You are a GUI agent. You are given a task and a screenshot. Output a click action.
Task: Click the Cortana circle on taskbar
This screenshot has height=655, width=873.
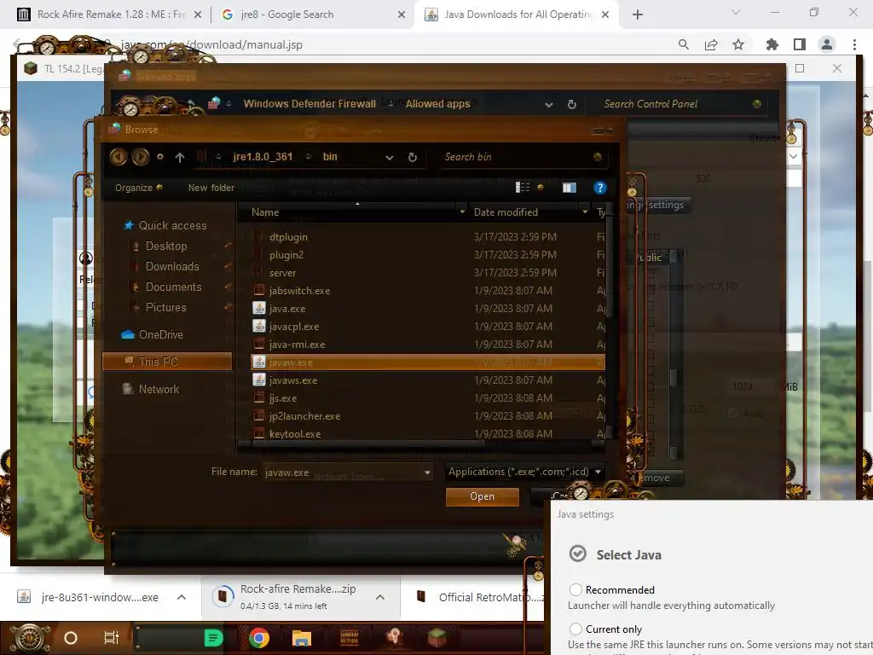click(71, 638)
